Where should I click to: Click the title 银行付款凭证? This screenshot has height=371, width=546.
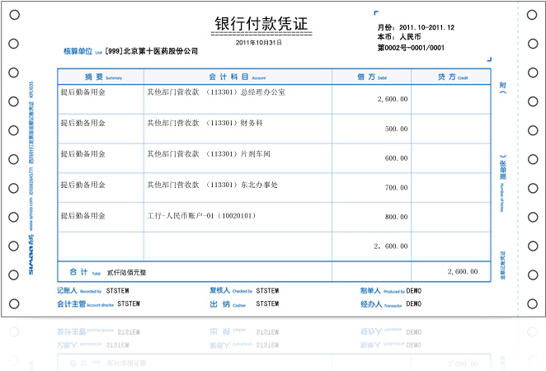[261, 24]
